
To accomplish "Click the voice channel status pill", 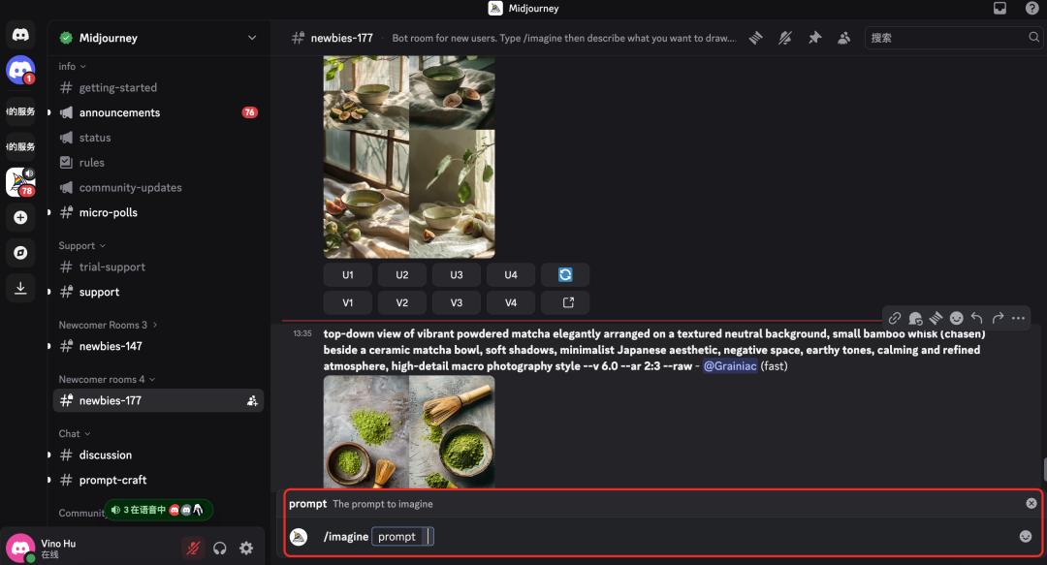I will coord(158,510).
